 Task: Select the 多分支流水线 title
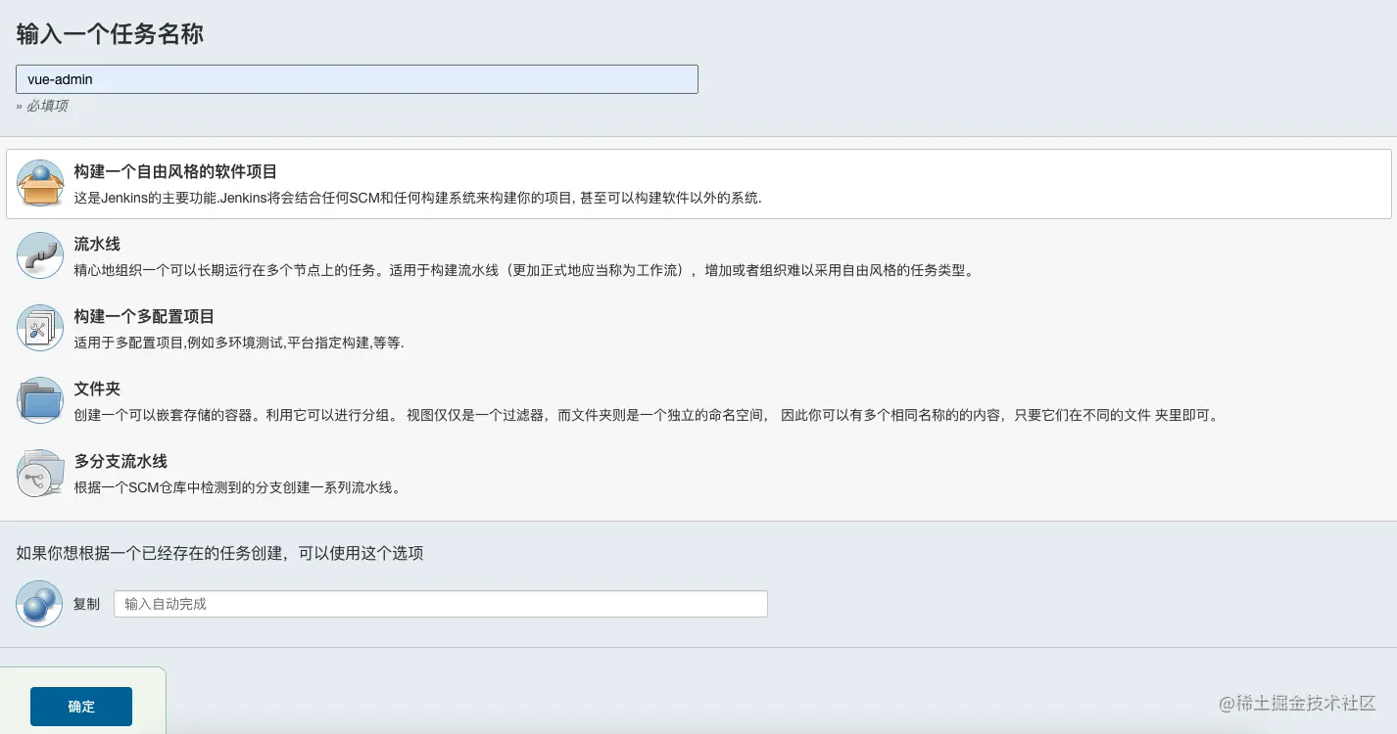tap(120, 462)
